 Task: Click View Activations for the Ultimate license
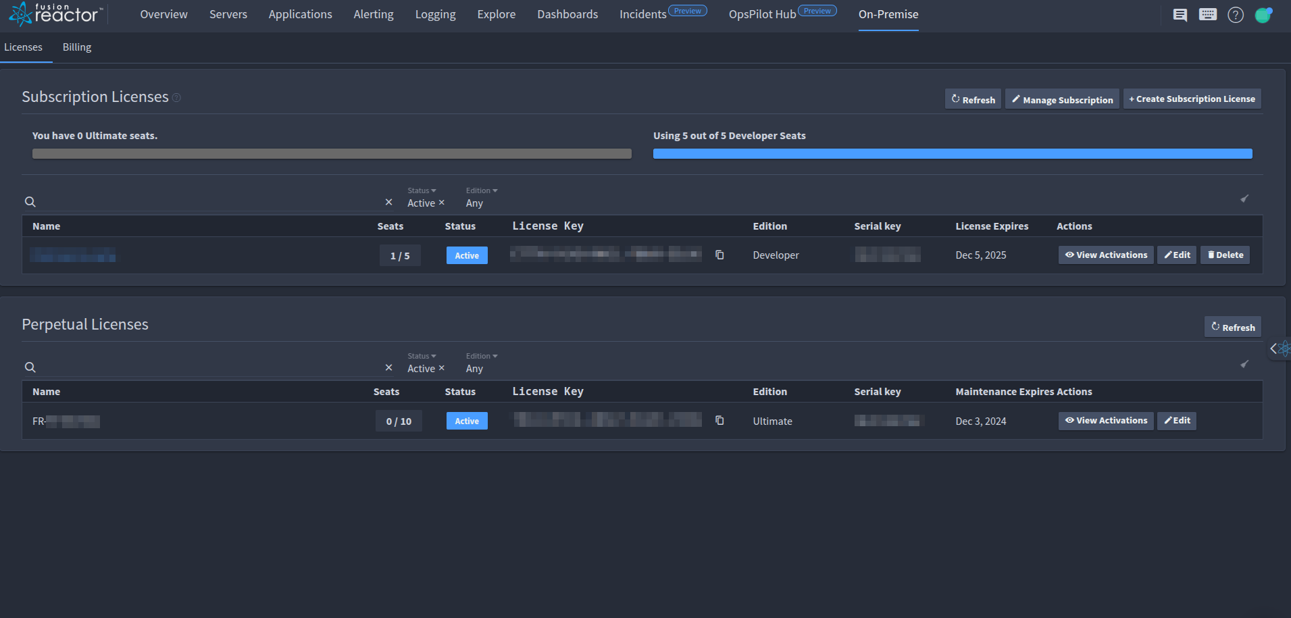1106,420
